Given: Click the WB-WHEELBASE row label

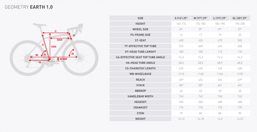Looking at the screenshot, I should point(140,74).
